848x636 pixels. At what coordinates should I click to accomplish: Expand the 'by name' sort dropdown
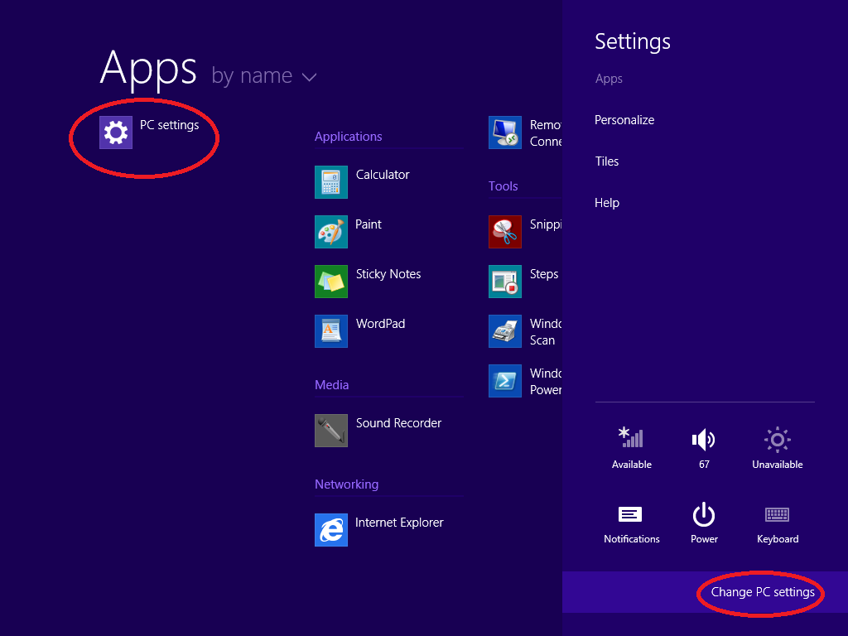point(264,75)
